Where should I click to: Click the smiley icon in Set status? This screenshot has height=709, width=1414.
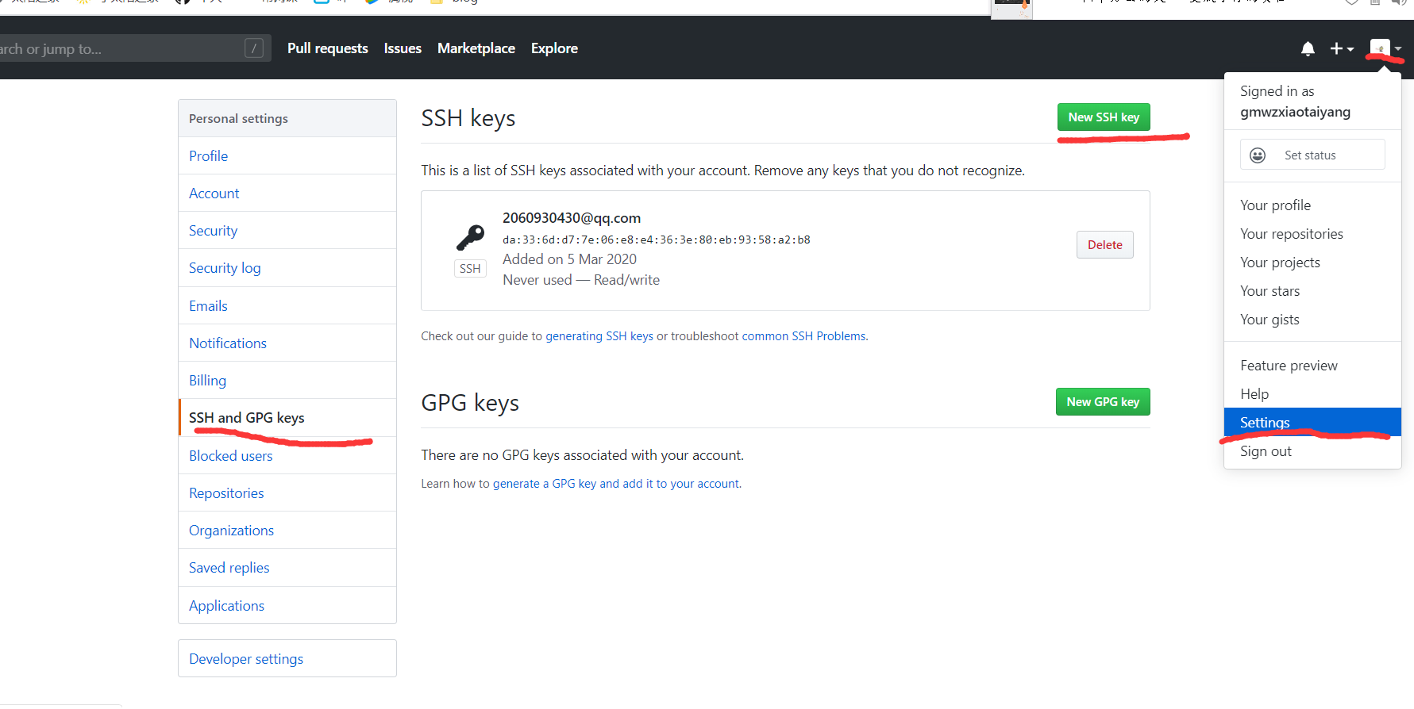pos(1258,155)
